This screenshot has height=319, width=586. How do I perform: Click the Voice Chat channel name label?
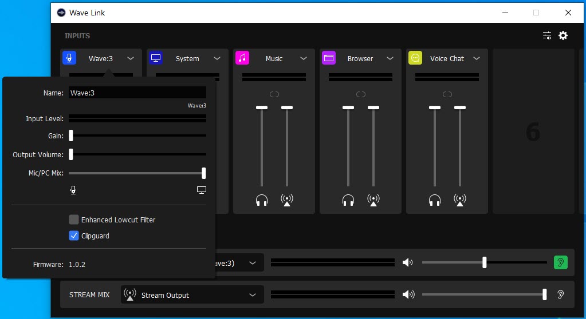(447, 58)
